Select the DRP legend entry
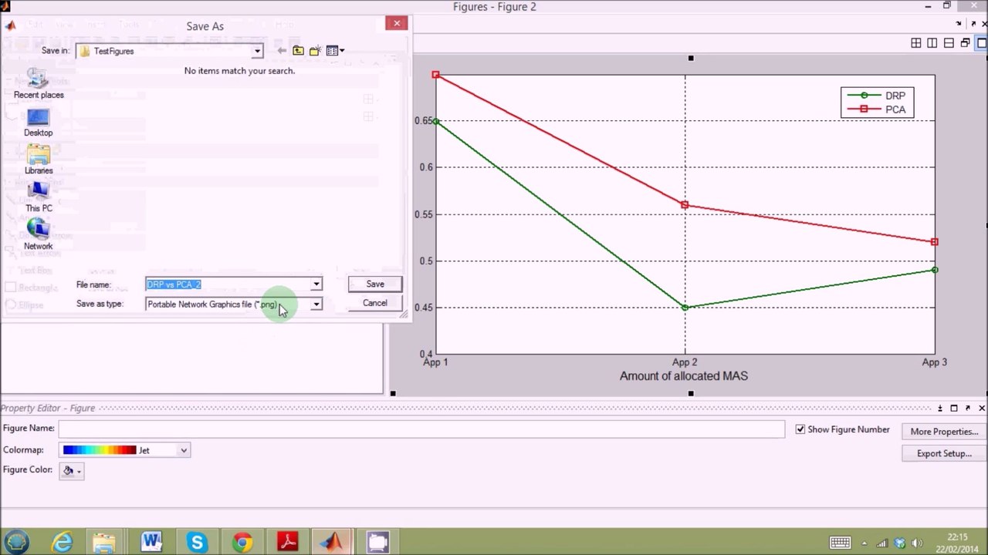Viewport: 988px width, 555px height. (x=877, y=96)
